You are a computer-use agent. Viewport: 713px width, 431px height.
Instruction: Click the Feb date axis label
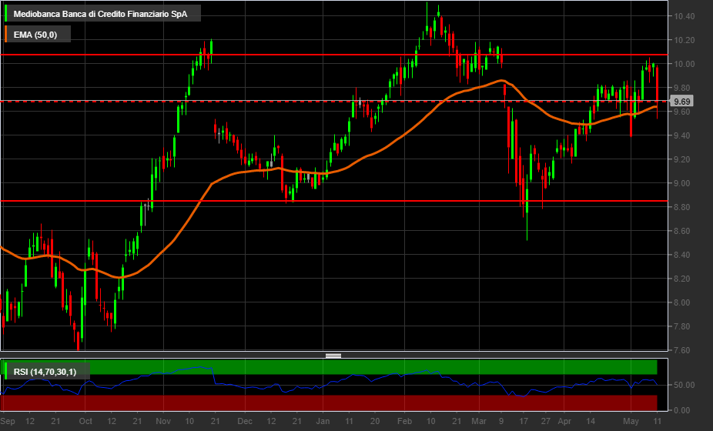pos(405,422)
